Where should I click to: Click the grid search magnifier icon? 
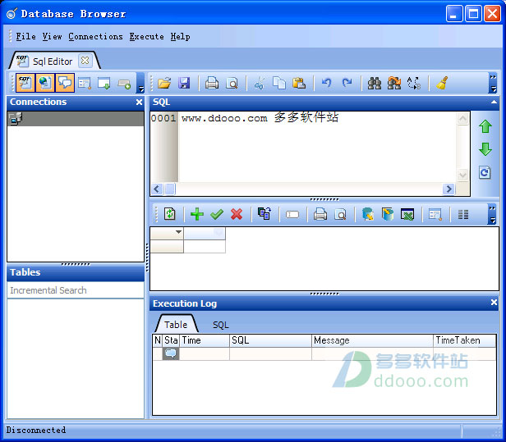[x=435, y=214]
